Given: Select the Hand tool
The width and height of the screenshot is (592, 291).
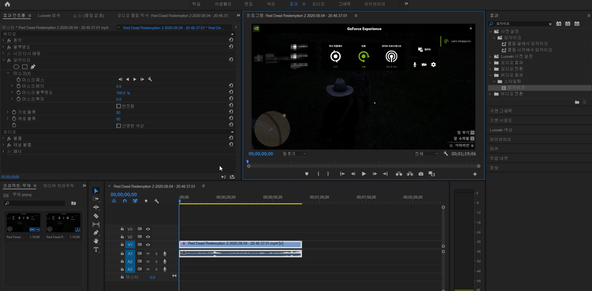Looking at the screenshot, I should point(96,241).
